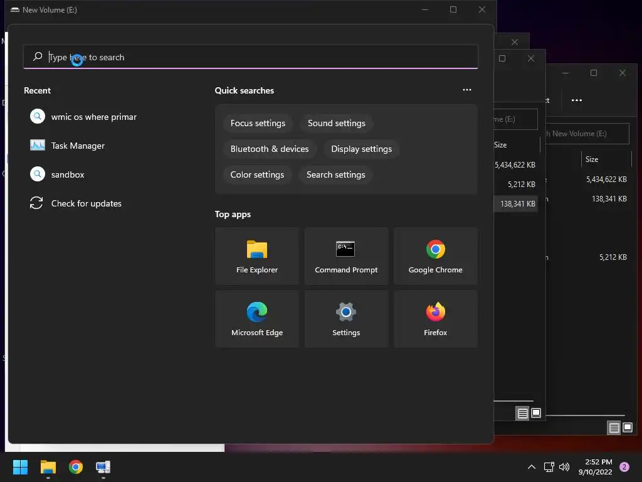Open notification center badge showing 2

pos(624,467)
